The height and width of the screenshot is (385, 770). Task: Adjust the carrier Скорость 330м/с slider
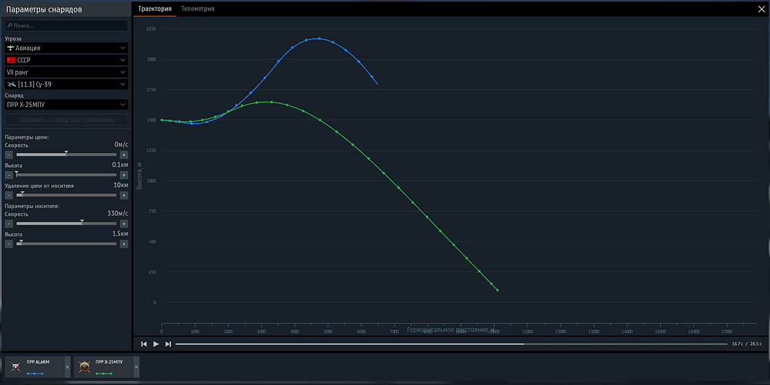tap(66, 223)
